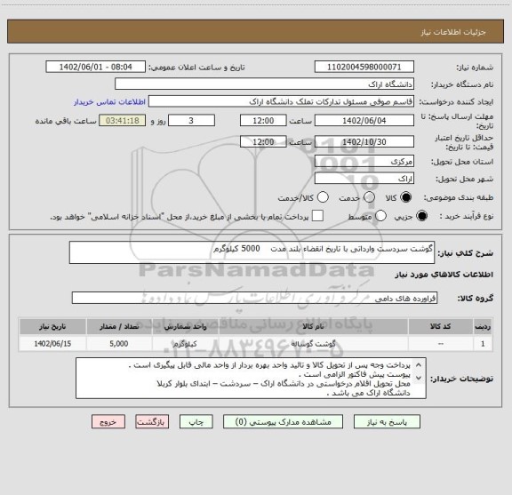Click the بازگشت back button
Image resolution: width=512 pixels, height=495 pixels.
pos(152,422)
